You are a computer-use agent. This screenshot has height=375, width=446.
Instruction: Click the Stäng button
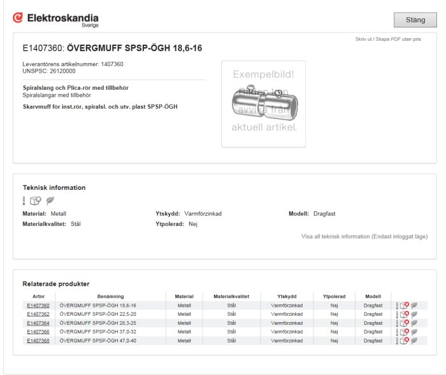[x=415, y=20]
